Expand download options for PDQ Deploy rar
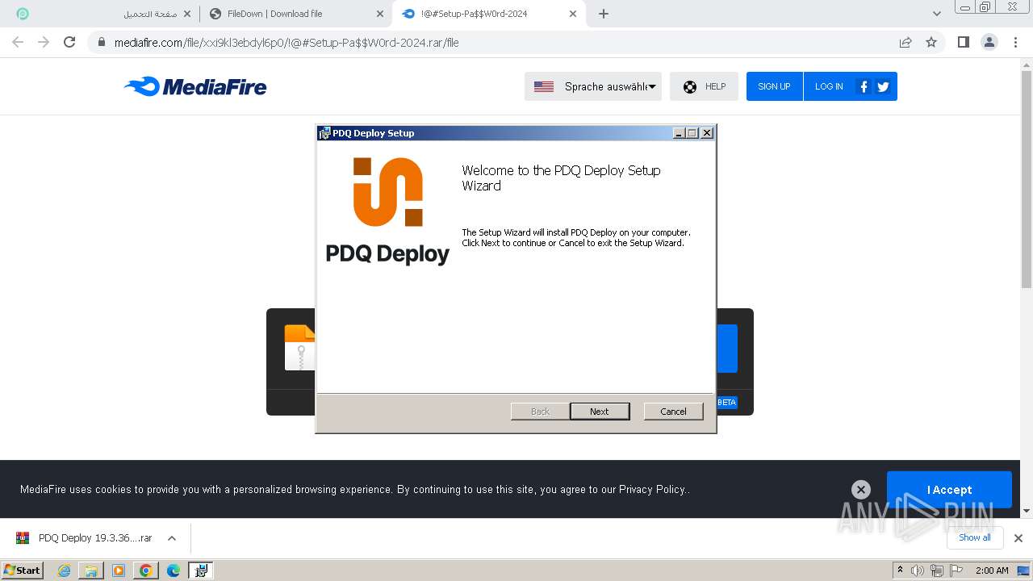Viewport: 1033px width, 581px height. [x=172, y=538]
